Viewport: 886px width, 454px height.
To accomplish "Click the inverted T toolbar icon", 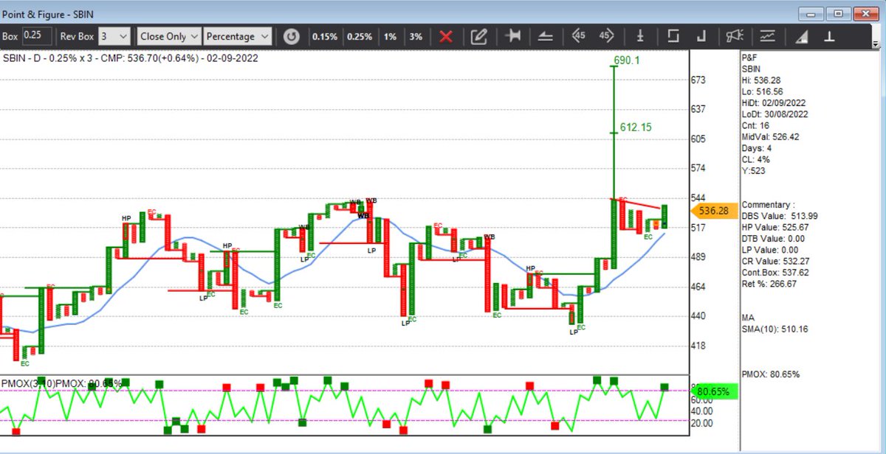I will pyautogui.click(x=830, y=36).
